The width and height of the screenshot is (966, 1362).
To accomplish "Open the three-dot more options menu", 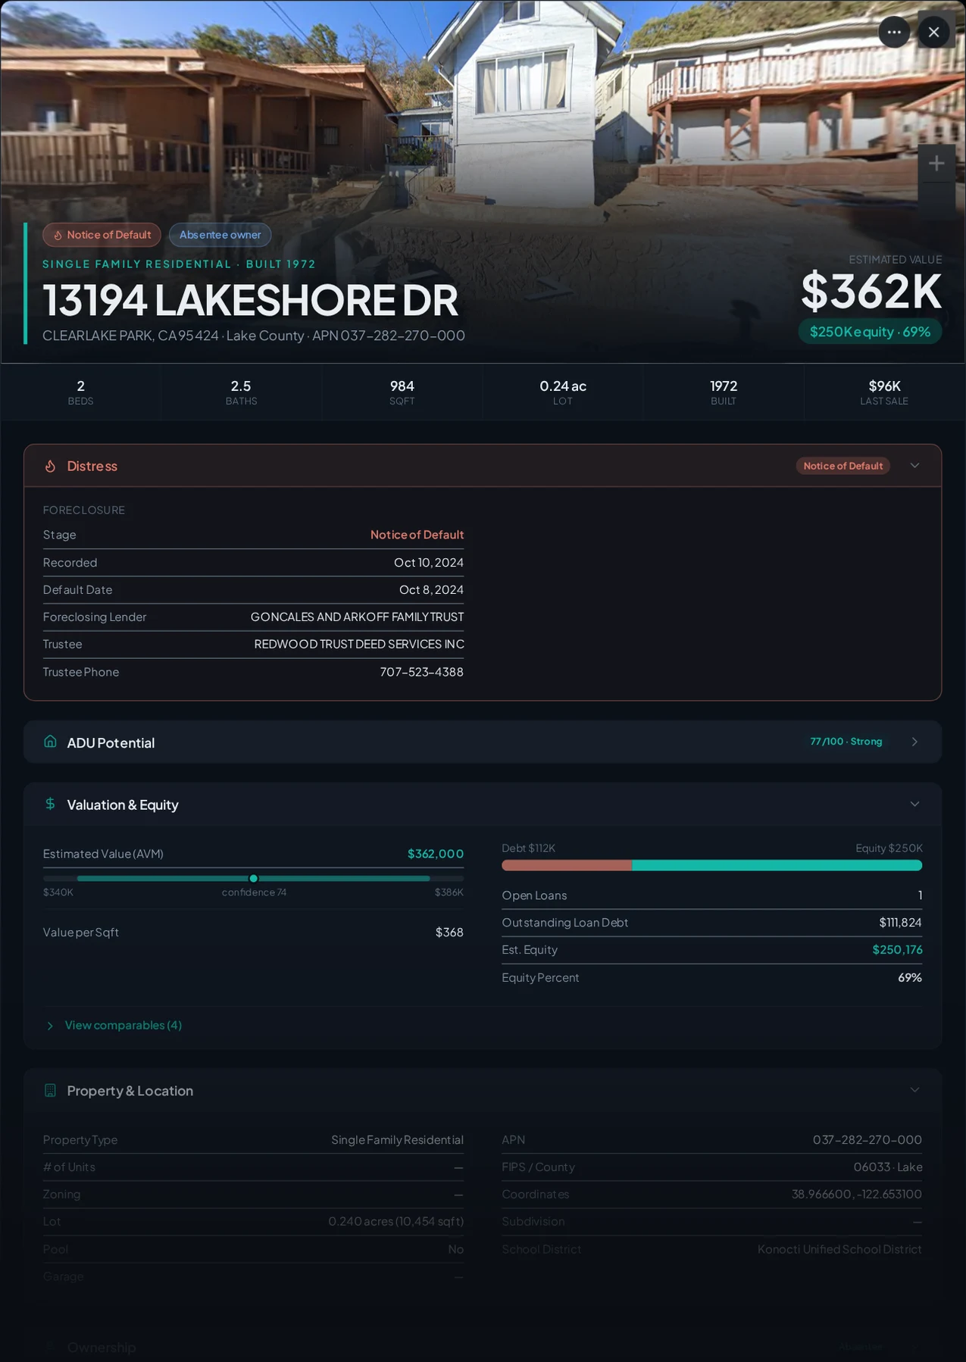I will (894, 32).
